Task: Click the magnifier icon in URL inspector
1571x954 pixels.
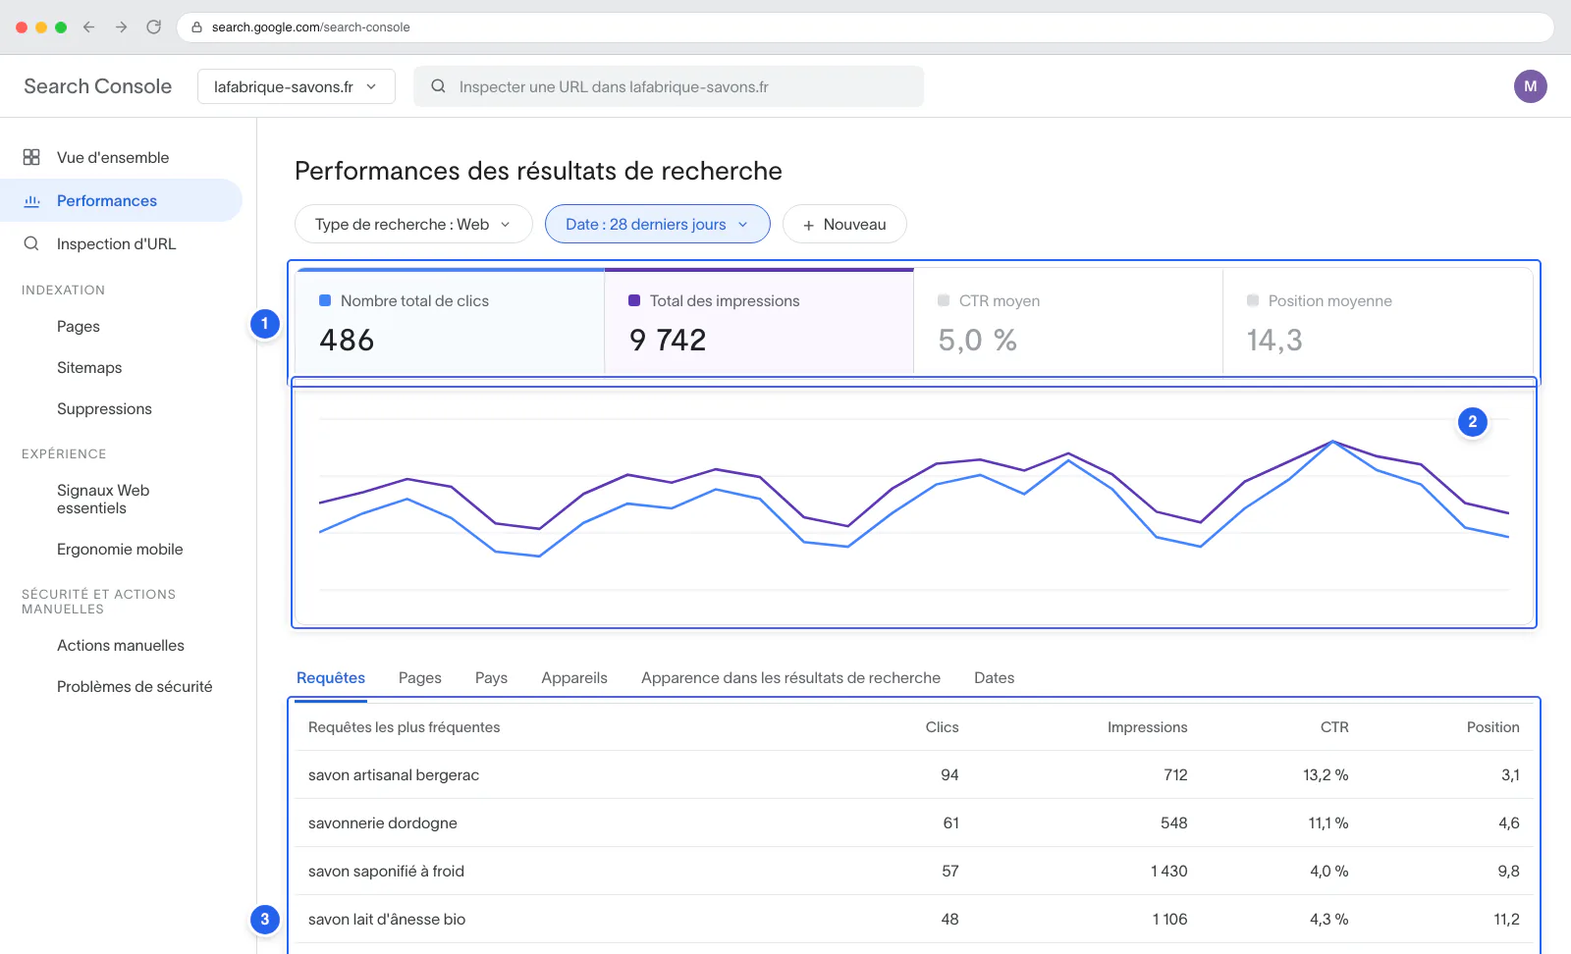Action: pyautogui.click(x=439, y=86)
